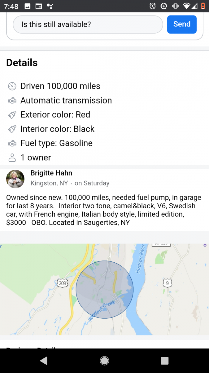Click the Route 209 shield on the map
The height and width of the screenshot is (373, 209).
[x=63, y=283]
